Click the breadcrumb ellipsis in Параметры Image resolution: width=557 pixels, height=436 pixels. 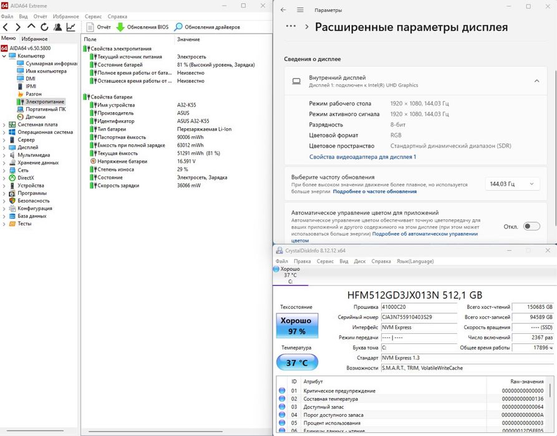click(291, 26)
